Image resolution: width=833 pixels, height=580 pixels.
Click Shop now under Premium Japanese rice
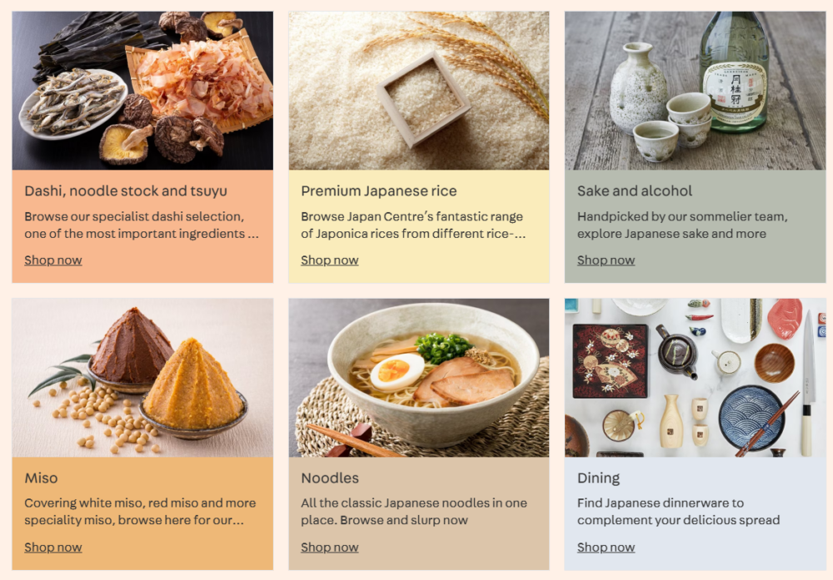(x=329, y=260)
